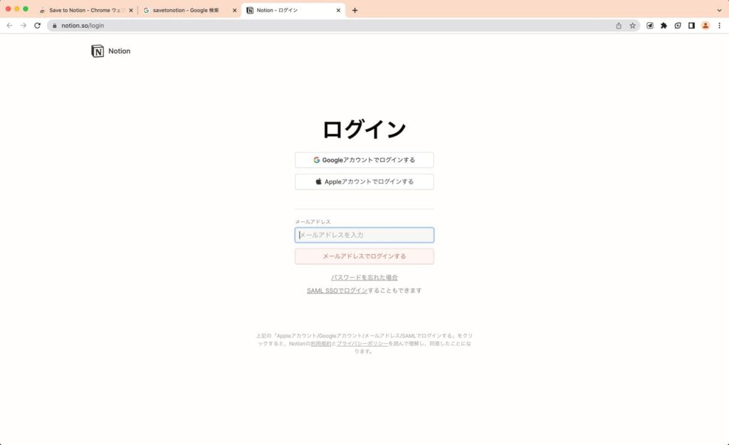Open the Chrome three-dot menu
729x445 pixels.
719,26
